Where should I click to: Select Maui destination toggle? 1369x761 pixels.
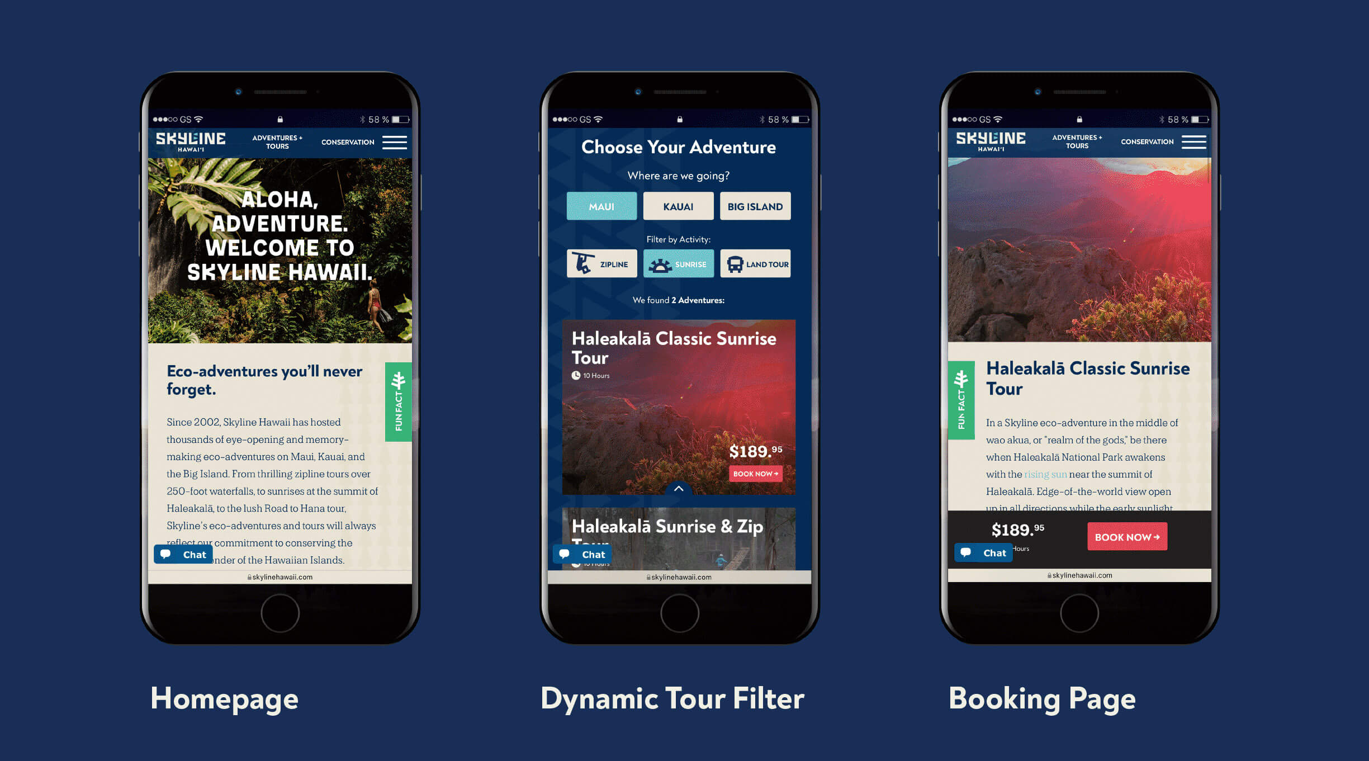[600, 206]
